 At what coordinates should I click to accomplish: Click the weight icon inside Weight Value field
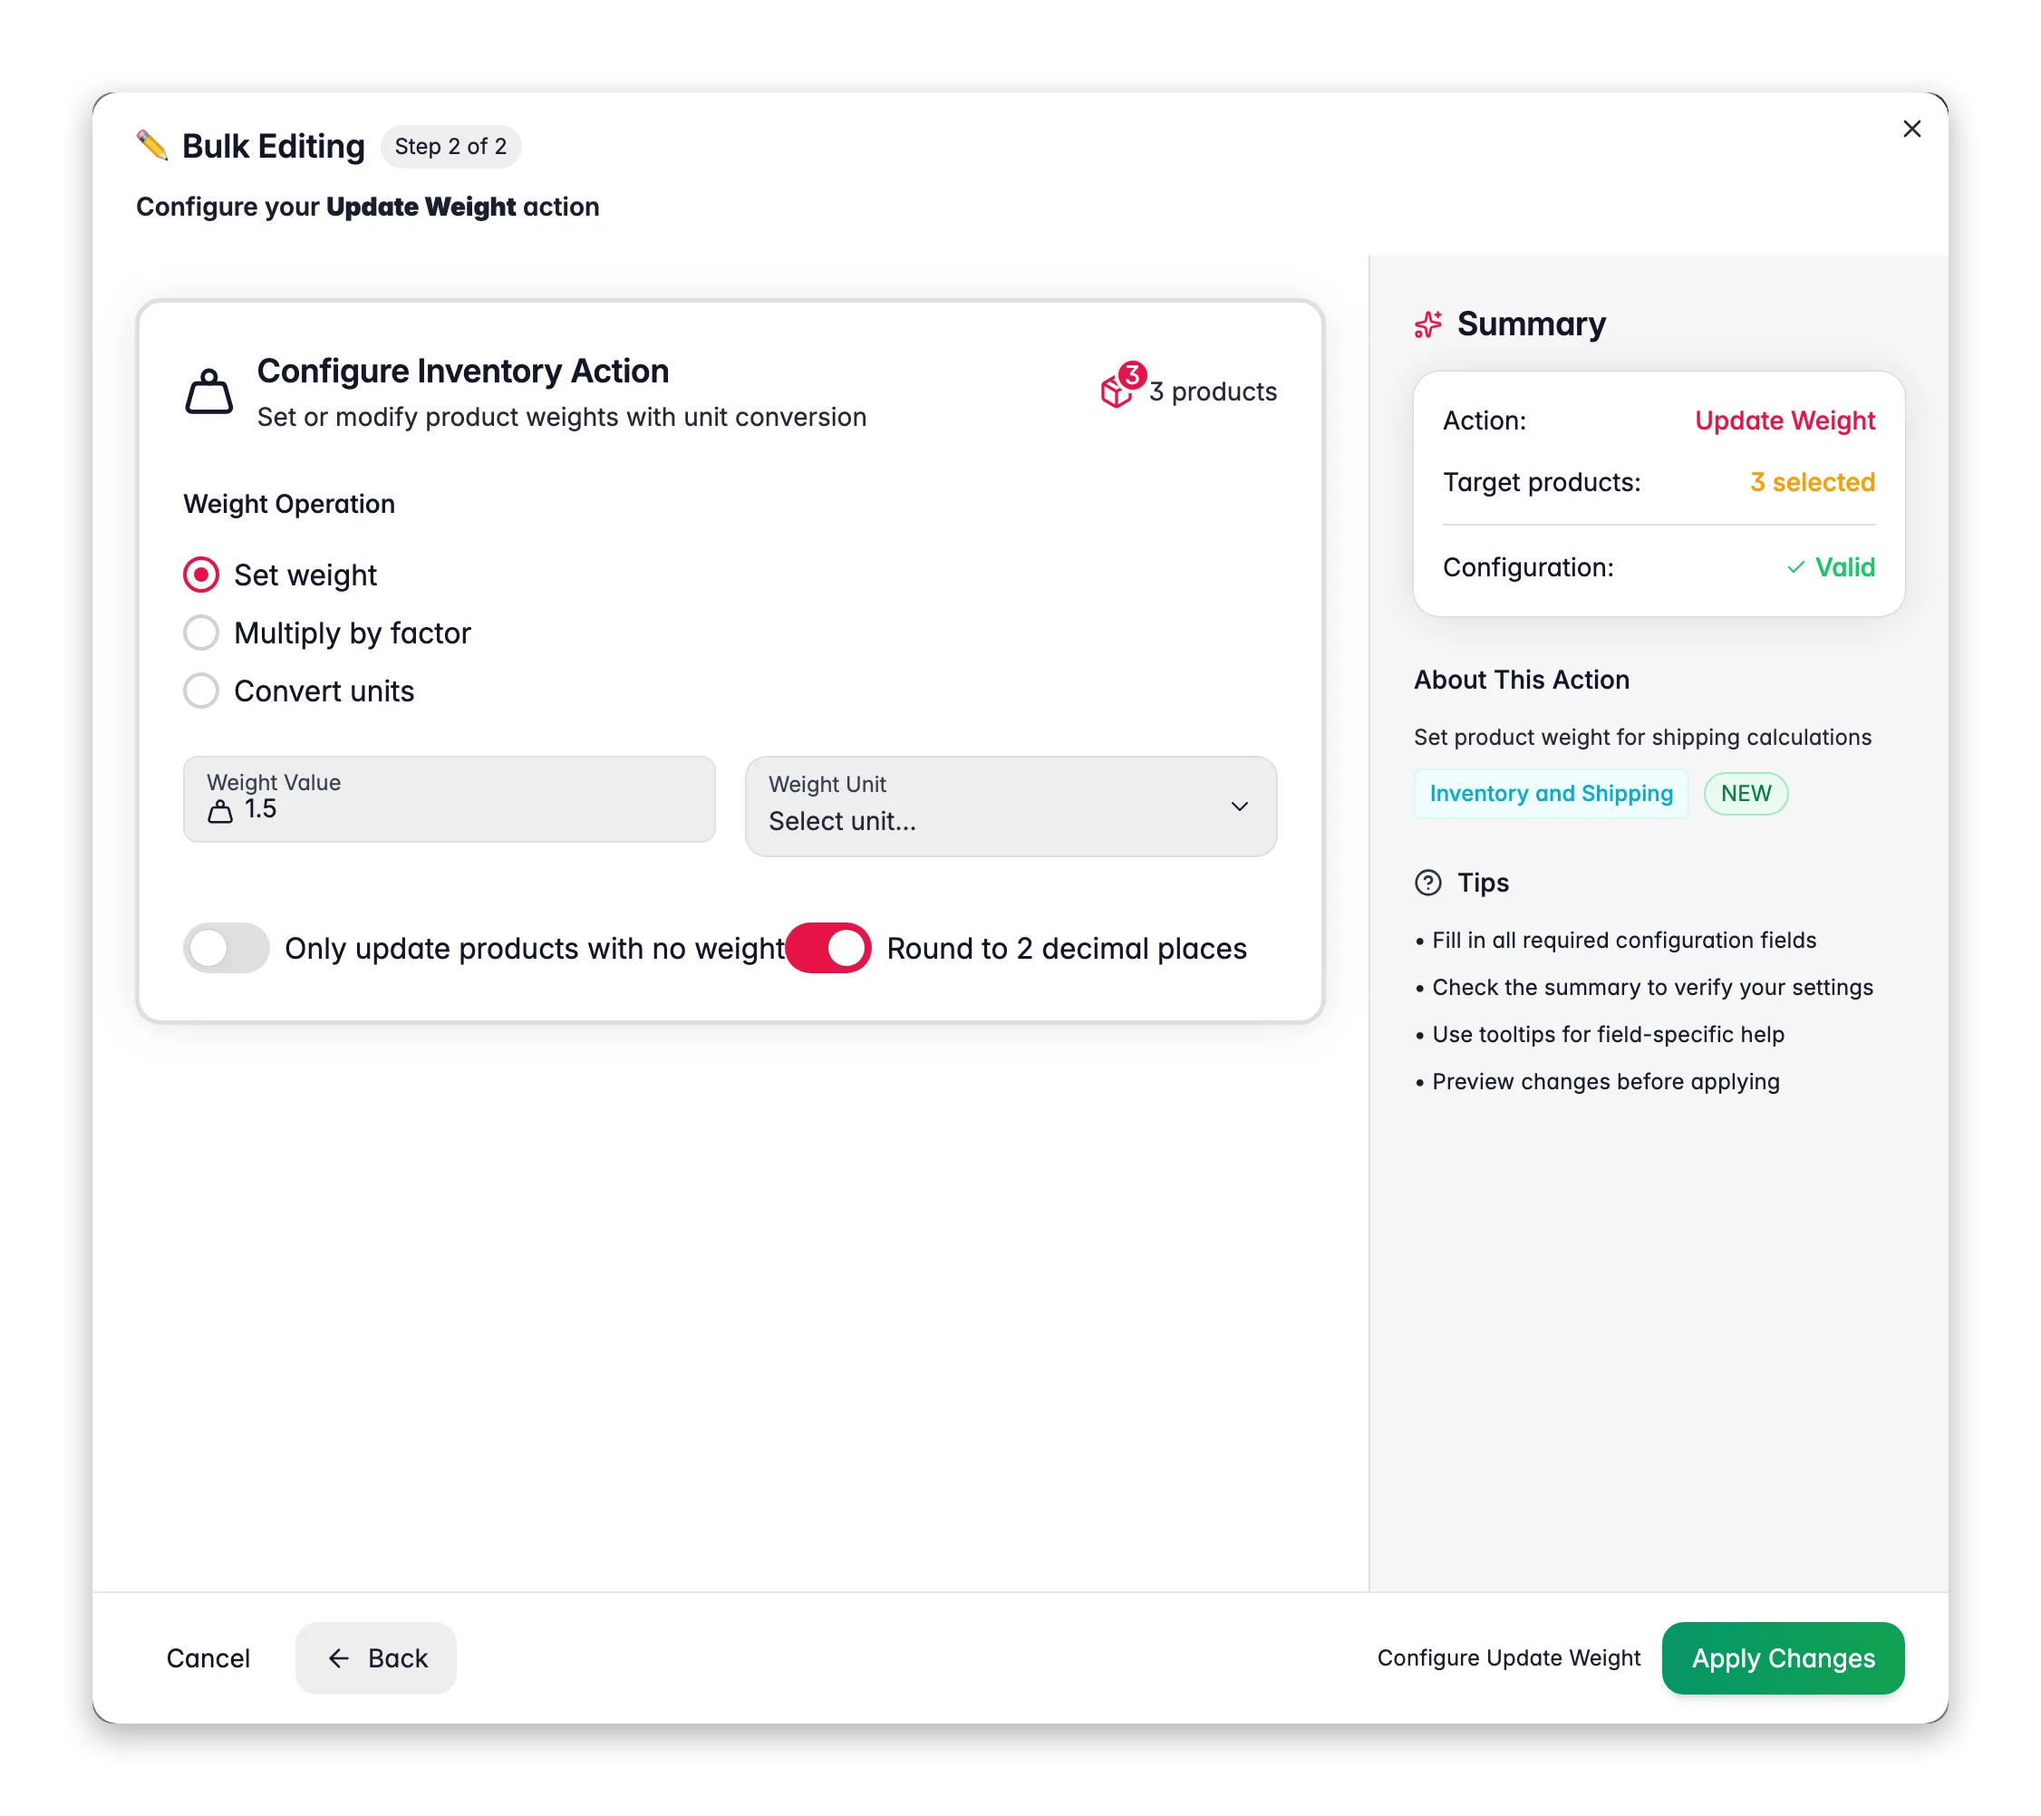point(219,811)
